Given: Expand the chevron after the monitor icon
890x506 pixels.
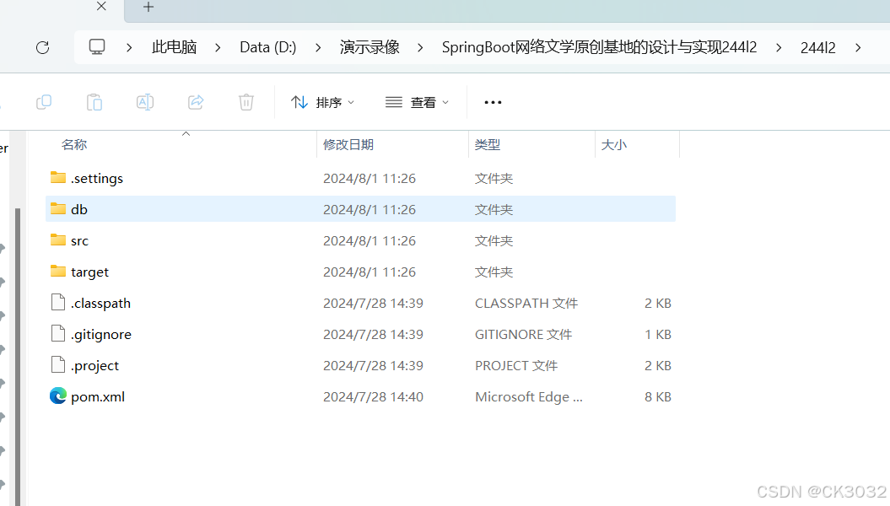Looking at the screenshot, I should [129, 48].
